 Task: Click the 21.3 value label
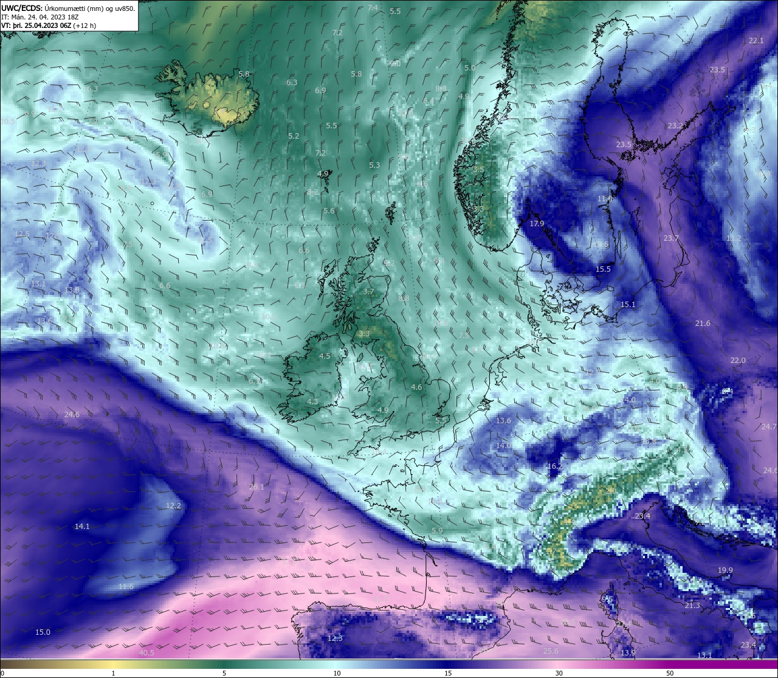point(692,606)
